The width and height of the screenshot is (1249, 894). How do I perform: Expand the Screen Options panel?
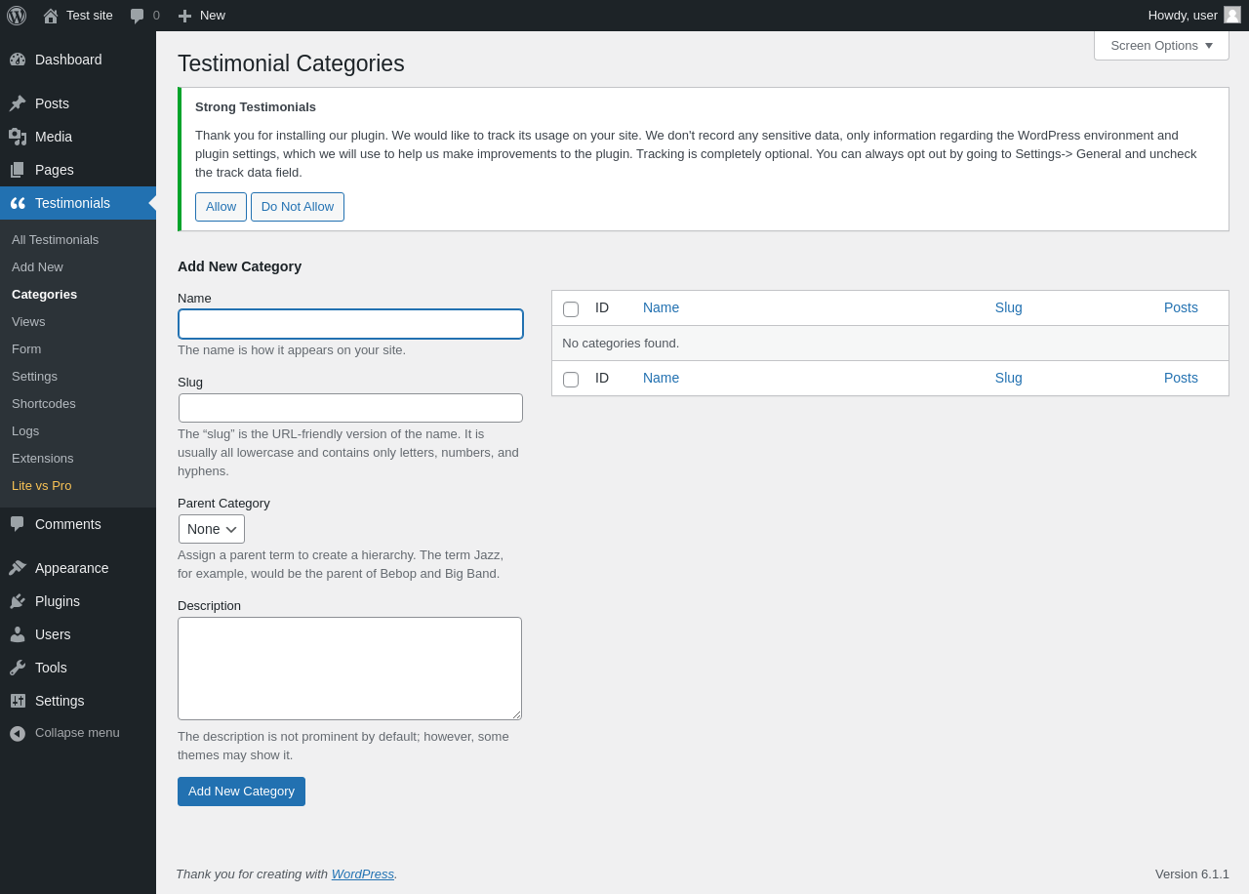[1161, 45]
